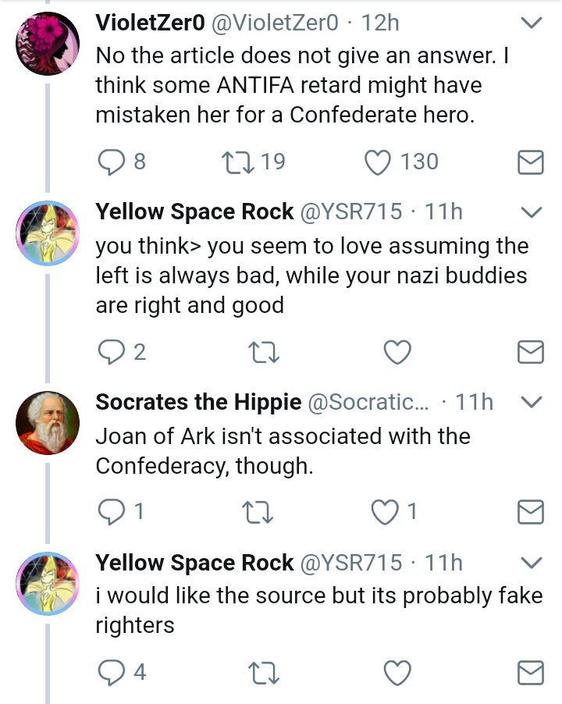Like VioletZer0's tweet with 130 likes

[x=377, y=162]
